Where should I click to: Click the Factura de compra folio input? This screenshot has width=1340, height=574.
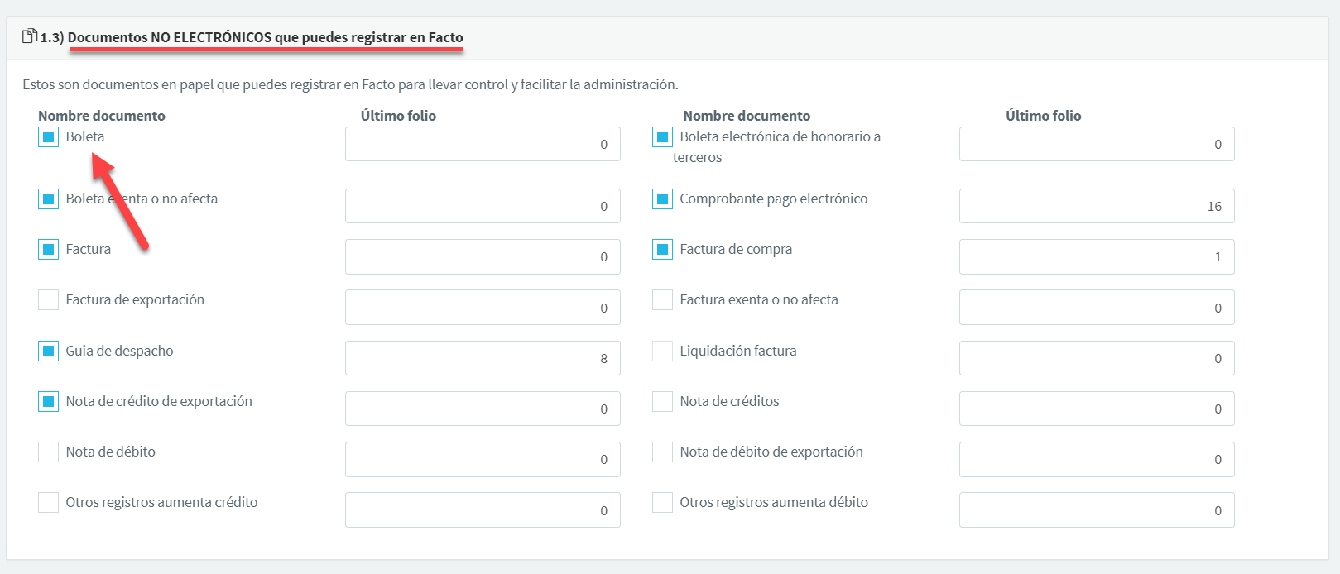[1096, 256]
